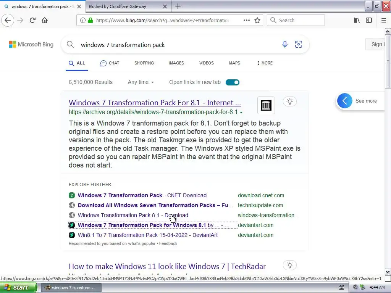Screen dimensions: 391x293
Task: Open Windows 7 Transformation Pack for Windows 8.1 link
Action: point(153,225)
